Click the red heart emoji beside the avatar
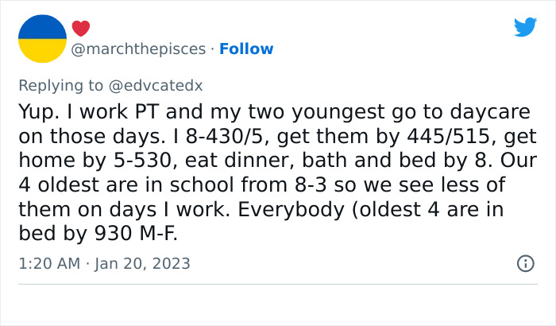The height and width of the screenshot is (326, 556). point(81,29)
